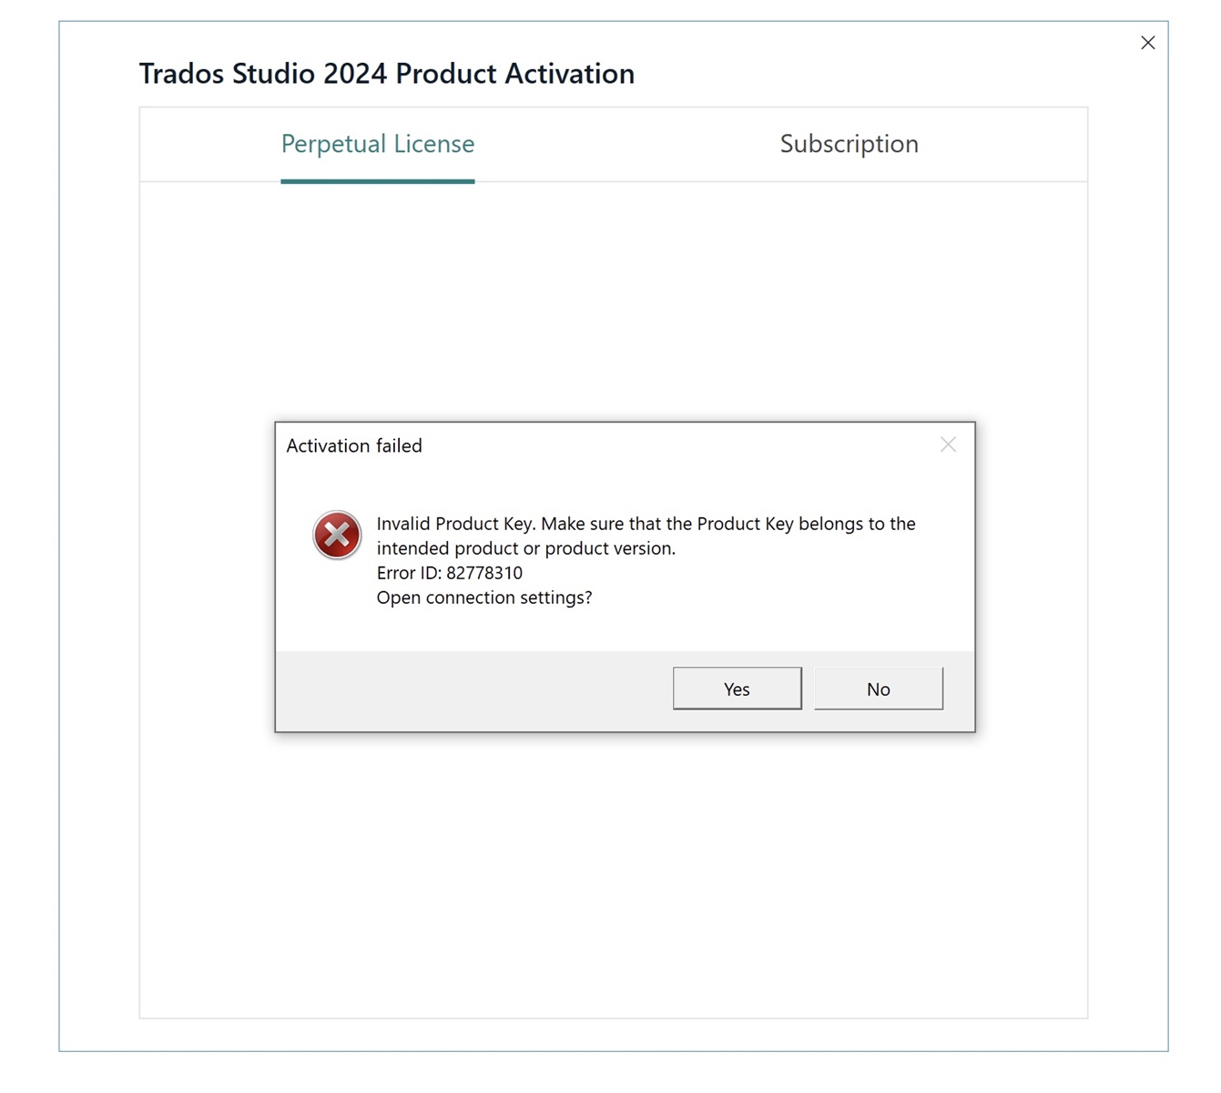Click the Open connection settings question text
This screenshot has height=1093, width=1221.
[x=484, y=598]
